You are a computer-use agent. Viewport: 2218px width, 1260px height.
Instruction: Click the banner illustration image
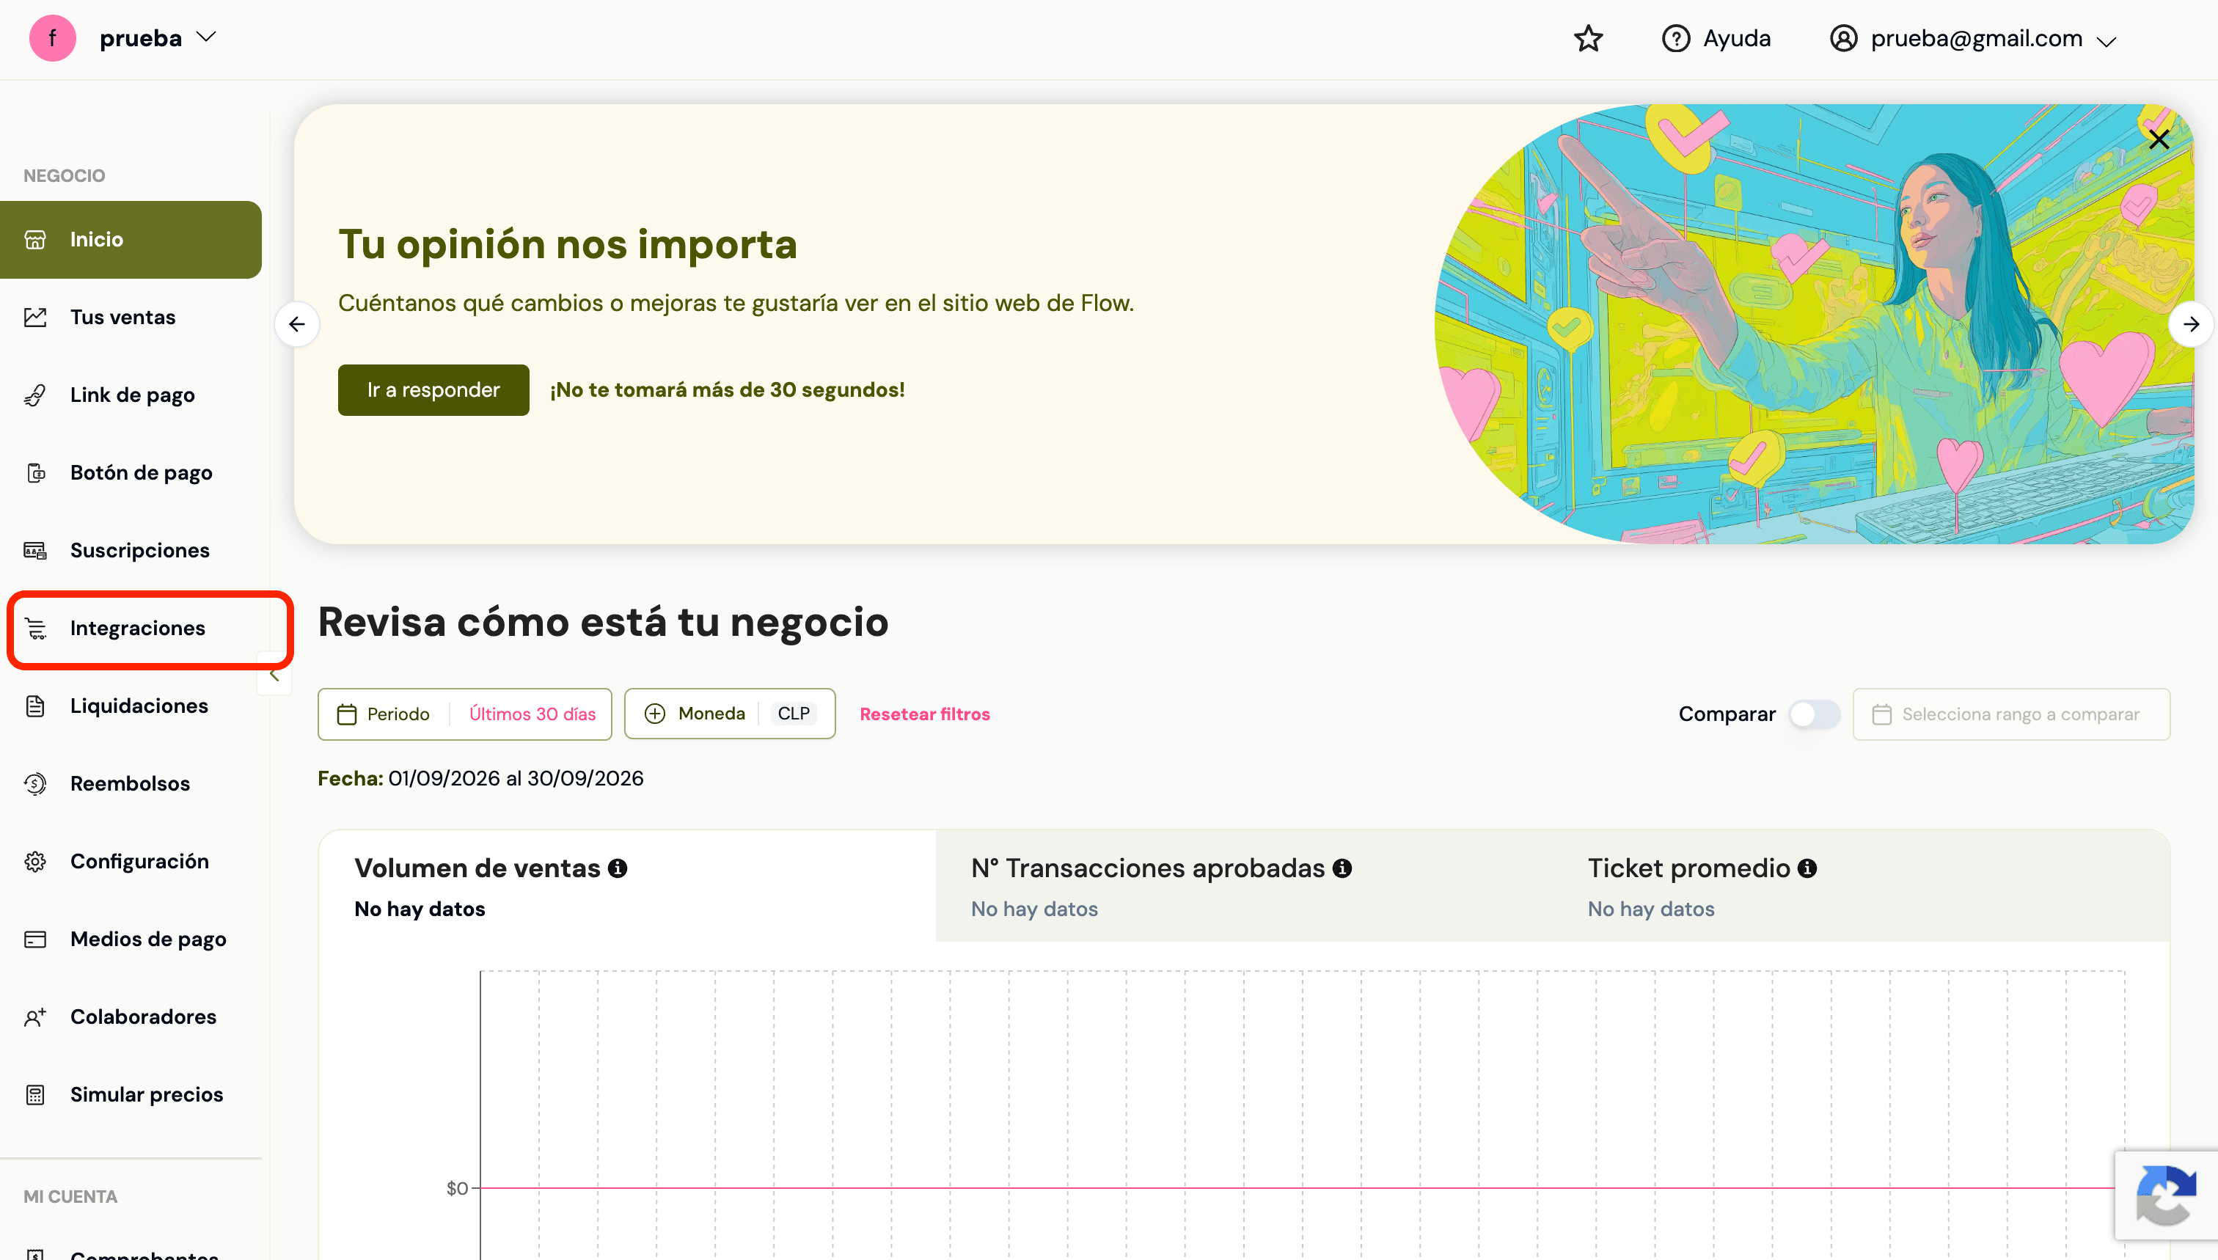[1814, 324]
